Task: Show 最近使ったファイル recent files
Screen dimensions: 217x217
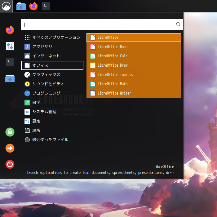Action: (x=52, y=140)
